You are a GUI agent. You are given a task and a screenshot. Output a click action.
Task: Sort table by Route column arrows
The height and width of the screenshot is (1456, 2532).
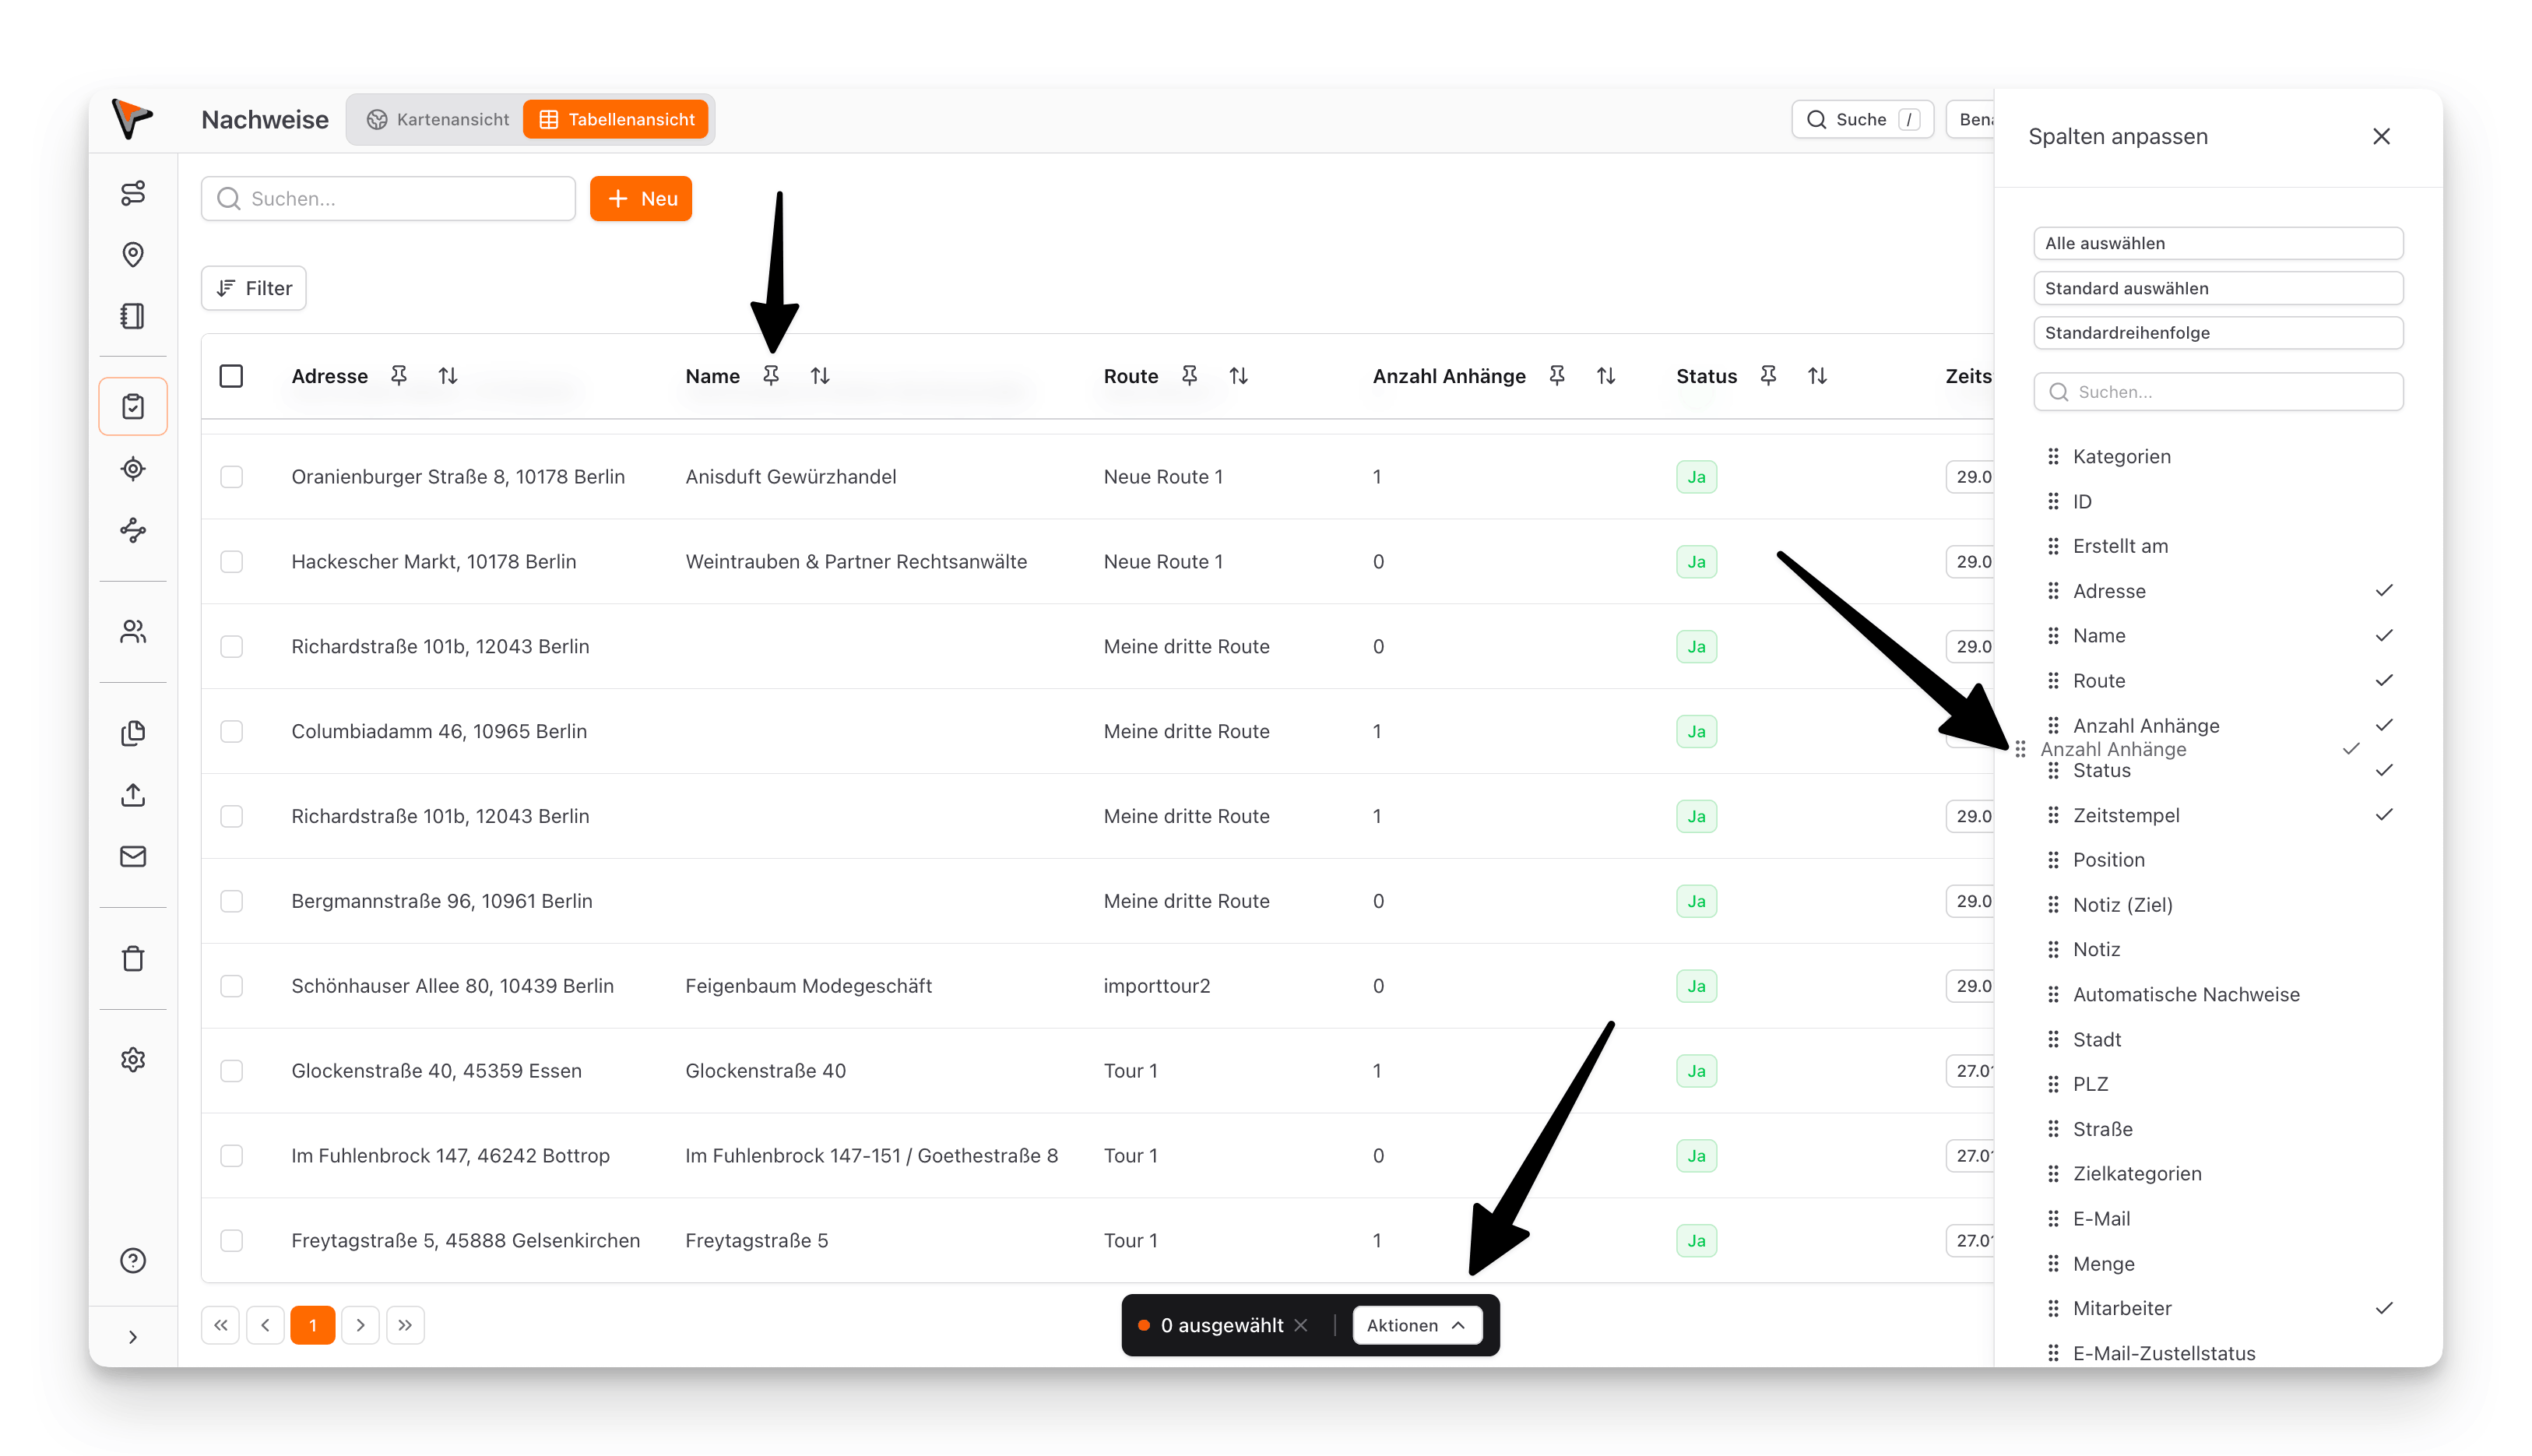pos(1238,376)
